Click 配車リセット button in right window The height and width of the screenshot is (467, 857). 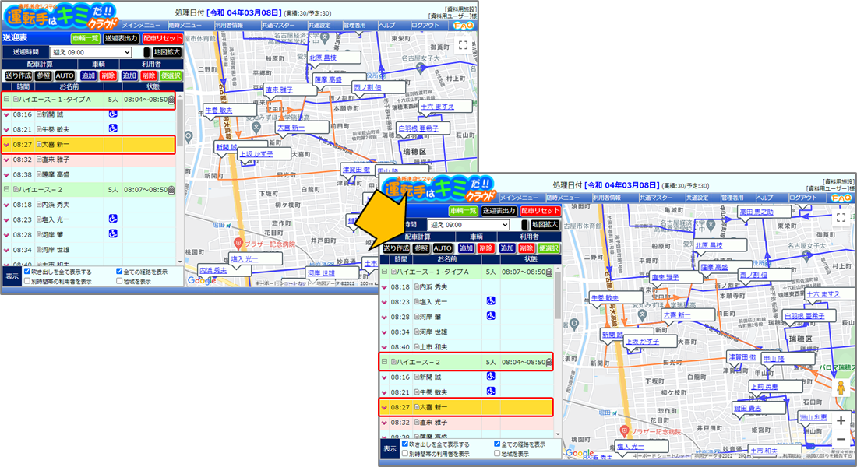(541, 210)
